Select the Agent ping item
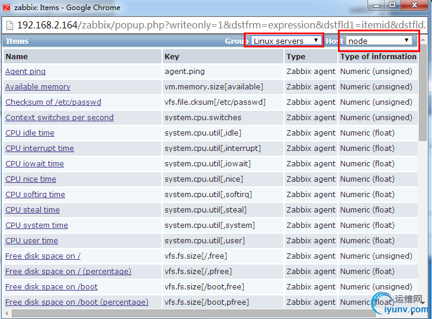The width and height of the screenshot is (432, 319). pos(25,72)
